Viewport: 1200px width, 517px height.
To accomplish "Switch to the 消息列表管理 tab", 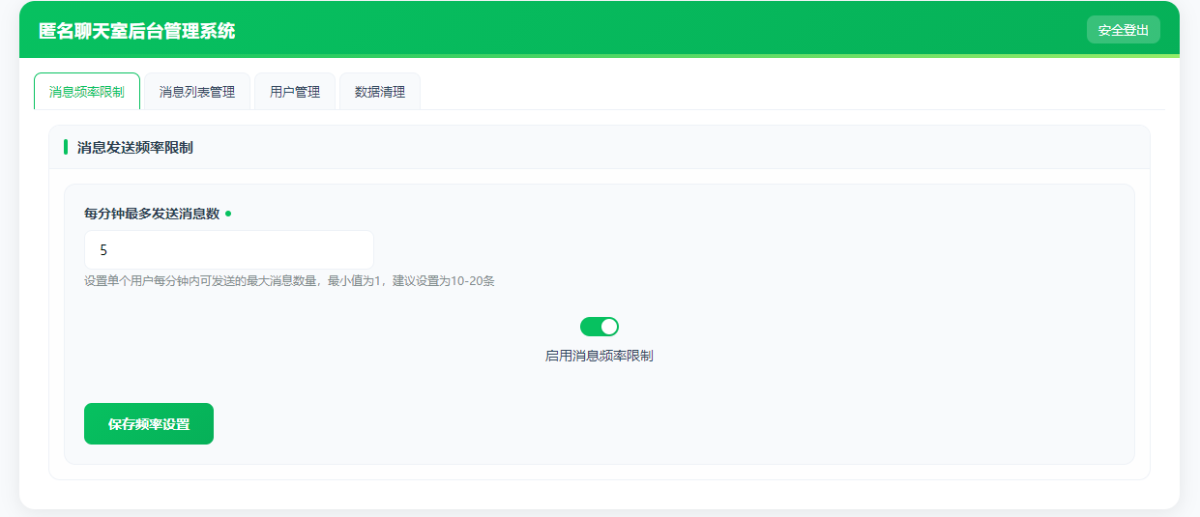I will [197, 92].
